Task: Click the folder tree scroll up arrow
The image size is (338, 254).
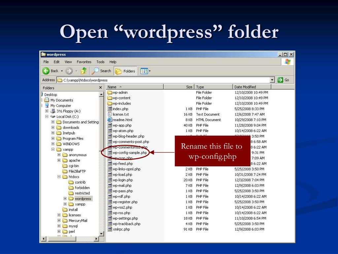Action: [x=102, y=94]
